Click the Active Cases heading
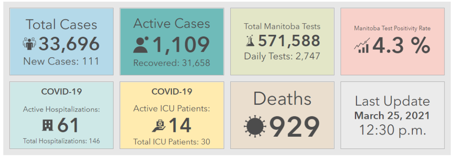459x160 pixels. [x=172, y=23]
